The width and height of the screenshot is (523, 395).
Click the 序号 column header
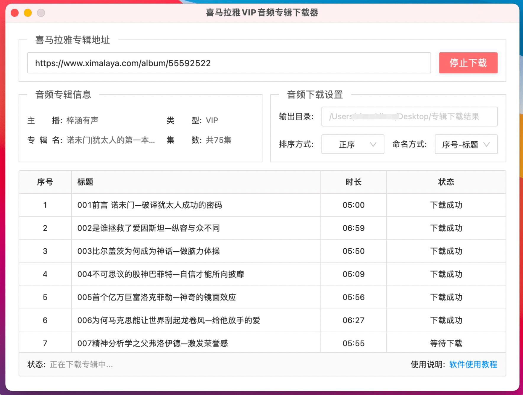45,182
